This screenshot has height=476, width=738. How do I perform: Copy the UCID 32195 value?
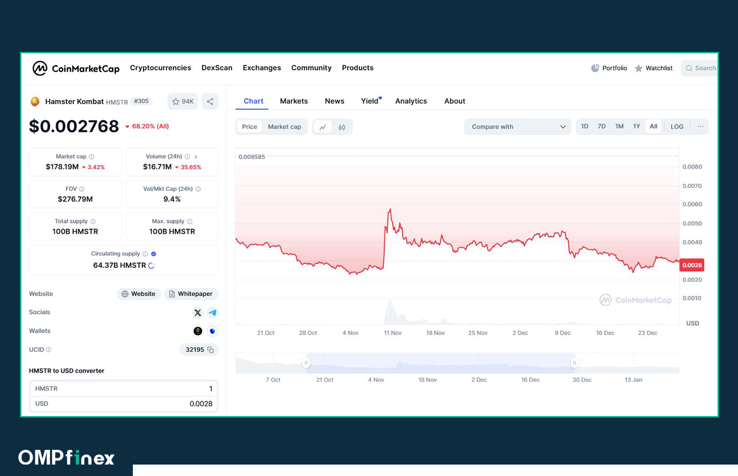pyautogui.click(x=210, y=350)
